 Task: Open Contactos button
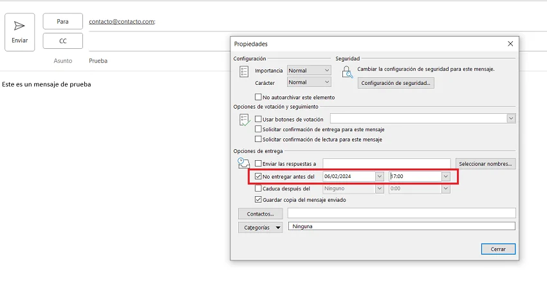pos(260,214)
